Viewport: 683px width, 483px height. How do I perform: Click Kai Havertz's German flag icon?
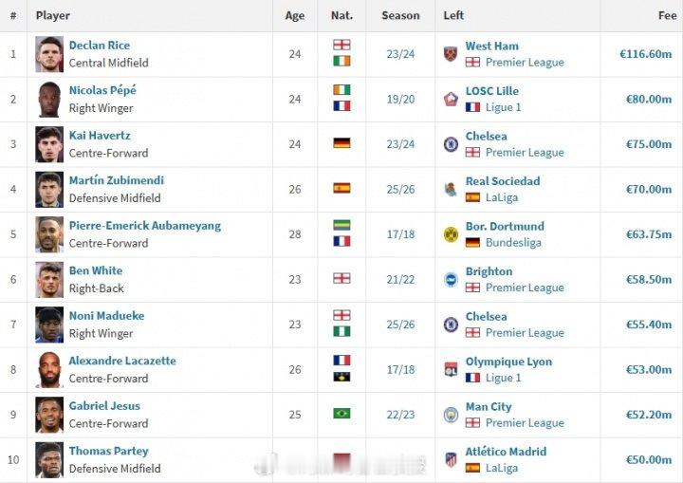pyautogui.click(x=341, y=143)
